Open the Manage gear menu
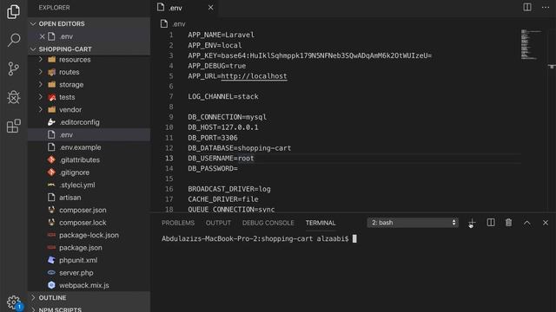 [x=14, y=302]
